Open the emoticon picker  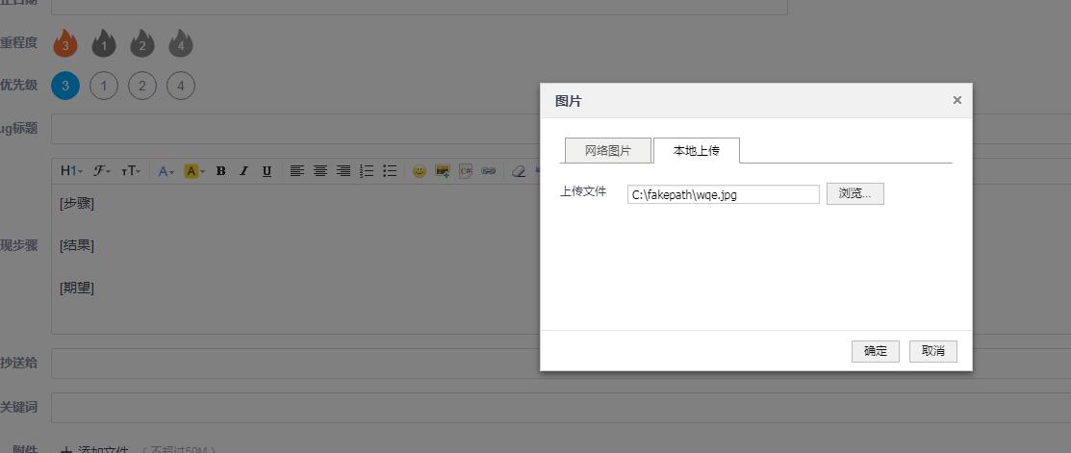(420, 171)
